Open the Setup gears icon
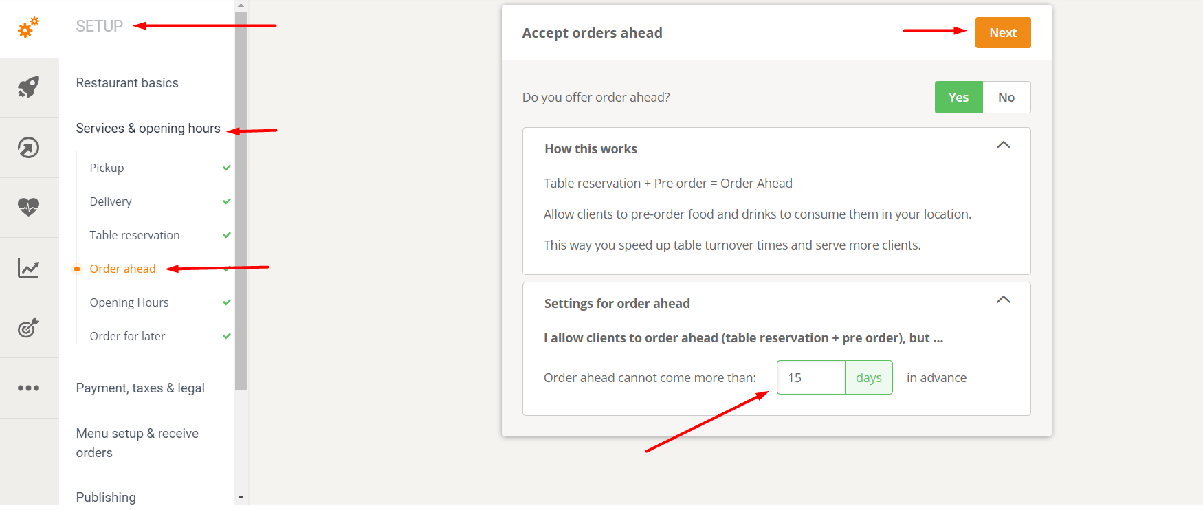Image resolution: width=1203 pixels, height=510 pixels. 28,27
